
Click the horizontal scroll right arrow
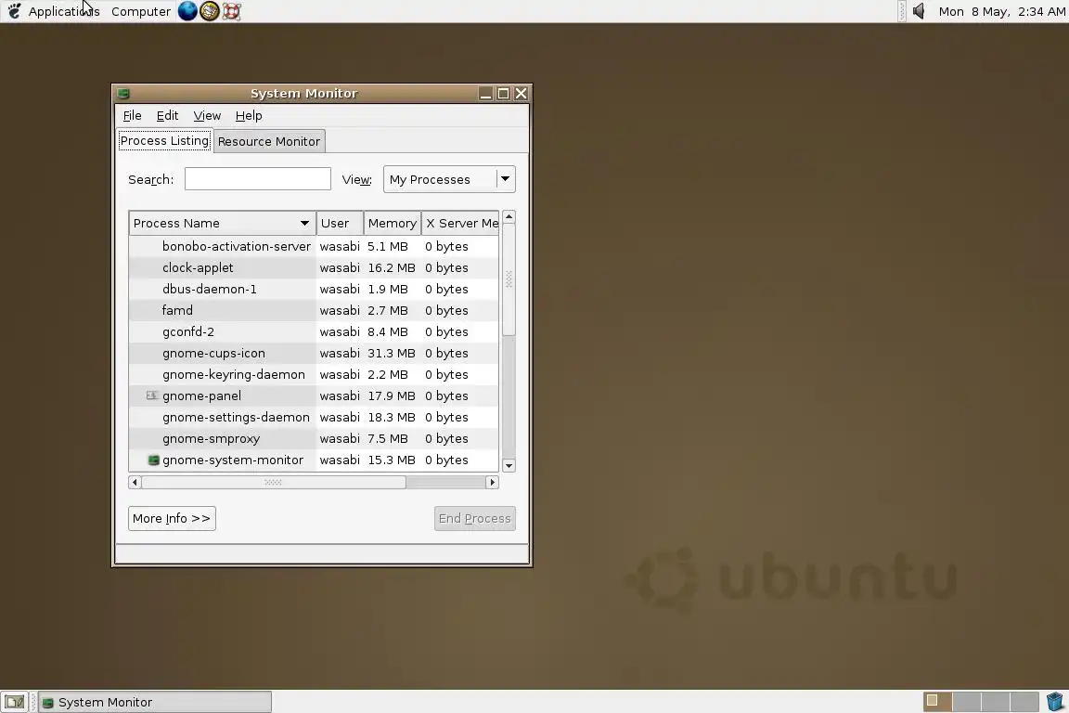pyautogui.click(x=492, y=483)
